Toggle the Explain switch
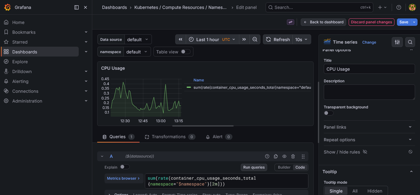 point(125,167)
